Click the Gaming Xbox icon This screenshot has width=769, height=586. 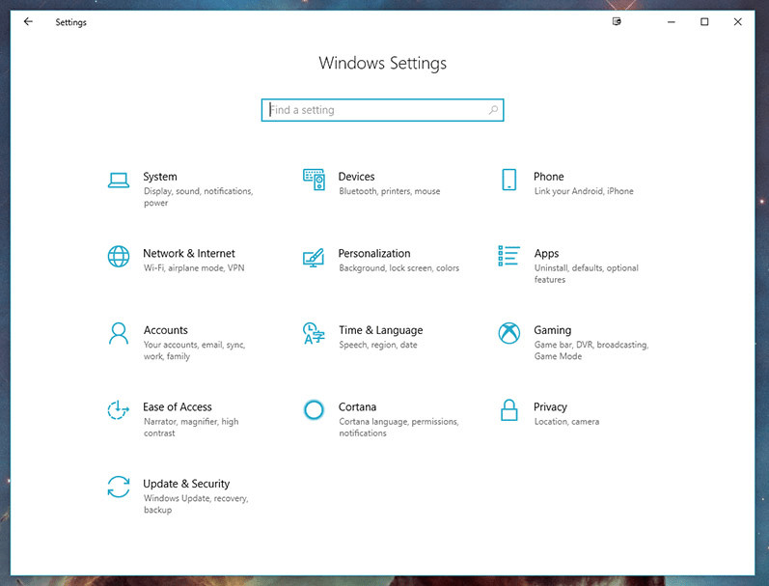(x=509, y=333)
